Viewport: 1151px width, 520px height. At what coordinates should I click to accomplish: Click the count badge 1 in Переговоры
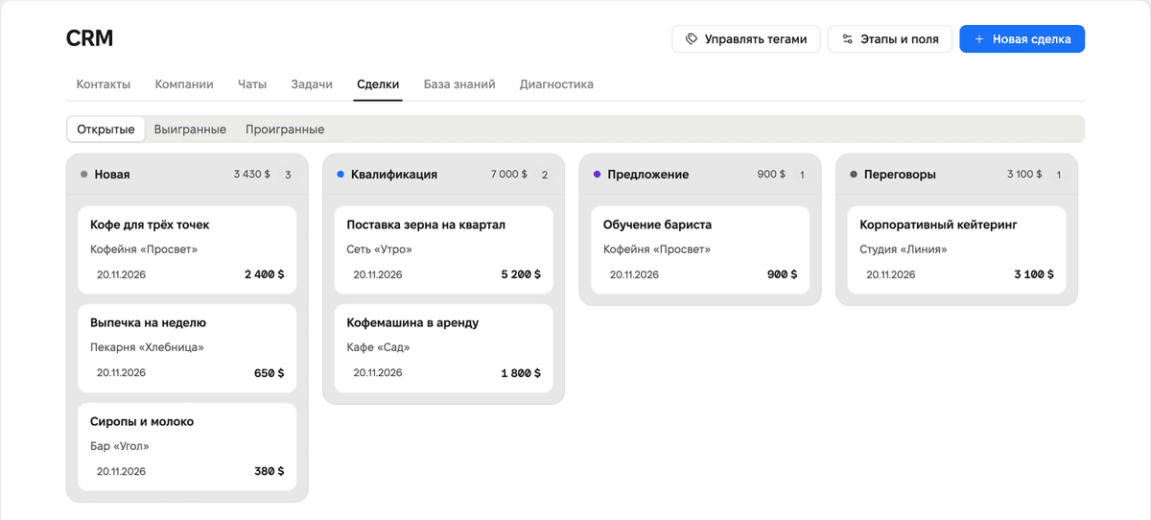pyautogui.click(x=1058, y=175)
